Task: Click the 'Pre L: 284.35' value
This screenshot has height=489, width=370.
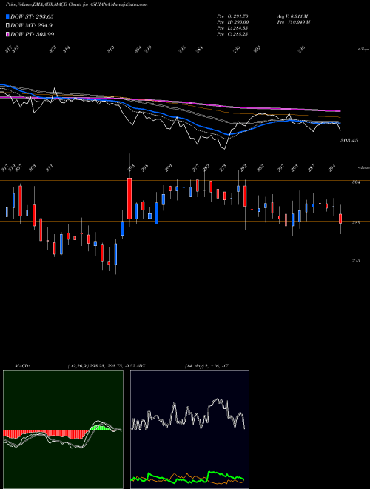Action: [x=232, y=28]
